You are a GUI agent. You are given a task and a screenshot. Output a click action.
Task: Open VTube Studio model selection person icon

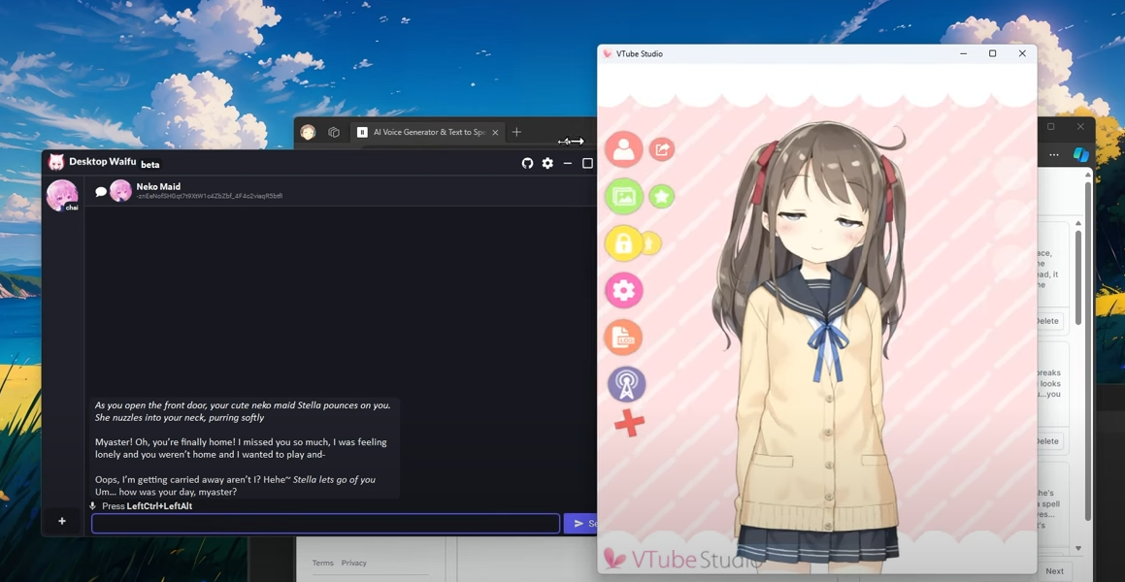[623, 149]
